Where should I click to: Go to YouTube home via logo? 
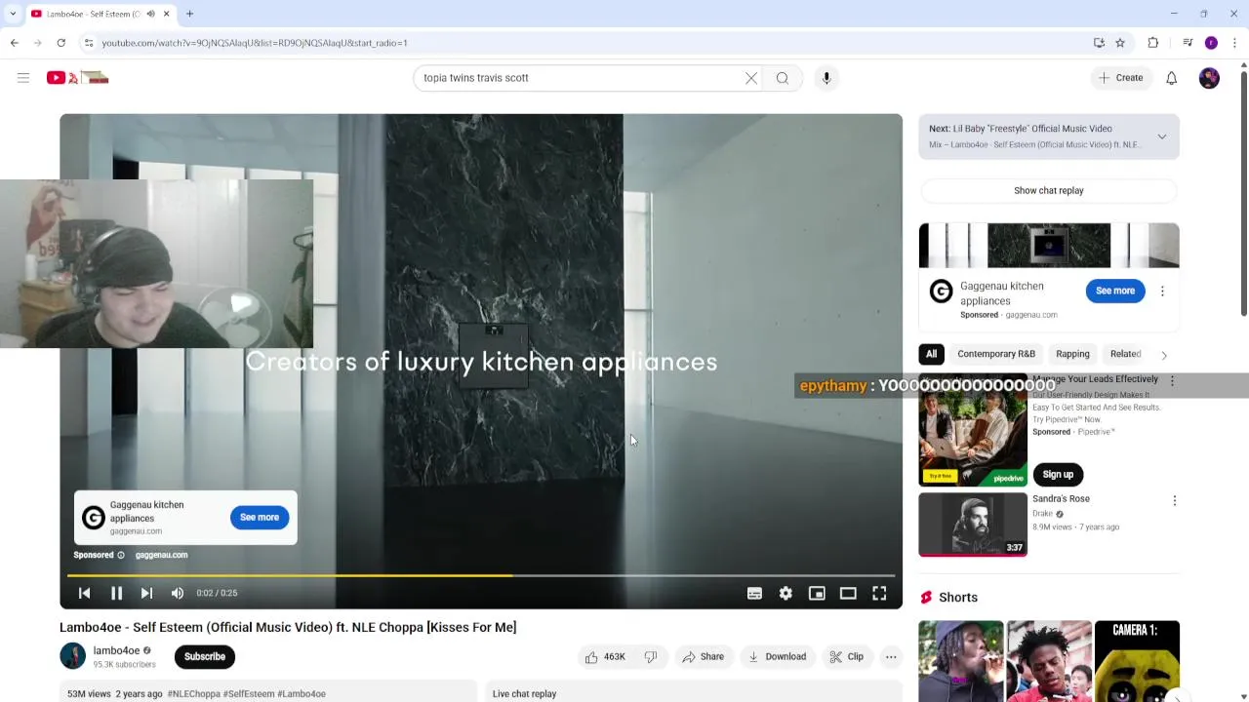77,78
